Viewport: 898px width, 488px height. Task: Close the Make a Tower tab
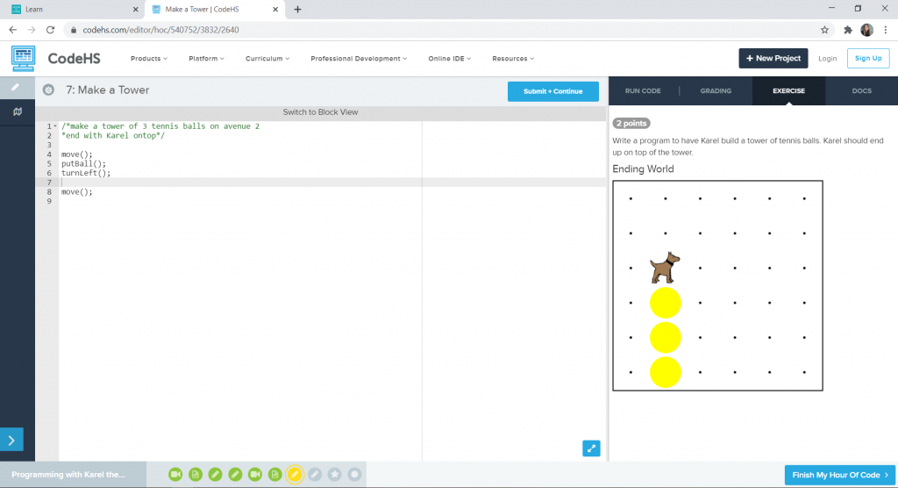click(275, 9)
